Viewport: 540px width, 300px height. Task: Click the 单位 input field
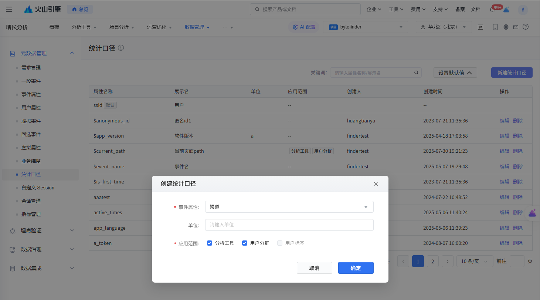point(289,225)
